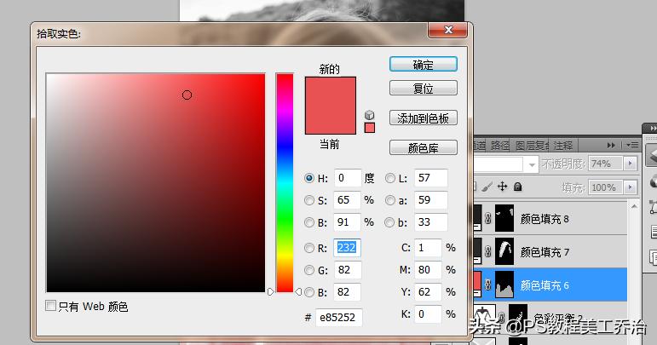Click inside the large color field square

pyautogui.click(x=155, y=182)
